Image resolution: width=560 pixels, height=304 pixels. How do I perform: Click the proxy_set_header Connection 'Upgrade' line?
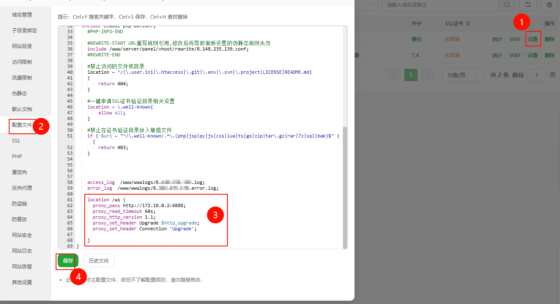[145, 229]
